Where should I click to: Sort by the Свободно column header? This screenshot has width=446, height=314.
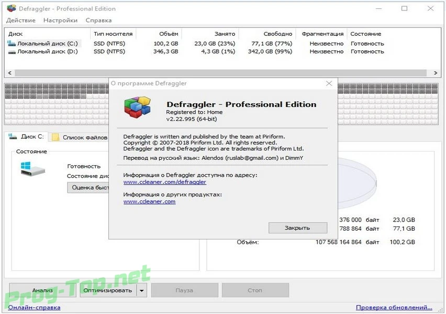point(267,34)
